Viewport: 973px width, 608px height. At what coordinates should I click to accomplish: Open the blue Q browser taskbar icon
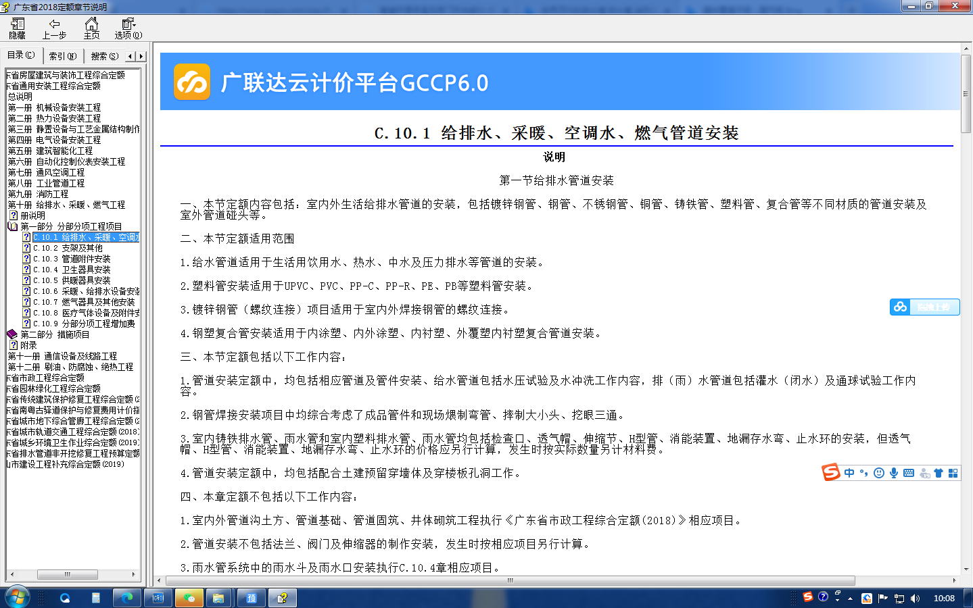65,598
